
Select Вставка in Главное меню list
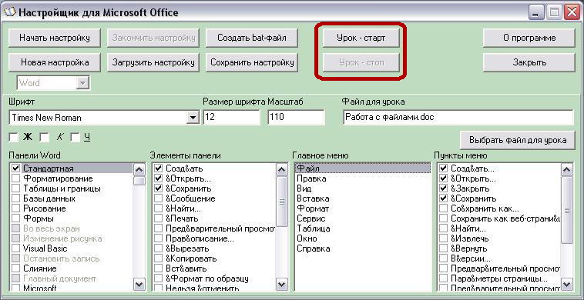click(x=362, y=198)
